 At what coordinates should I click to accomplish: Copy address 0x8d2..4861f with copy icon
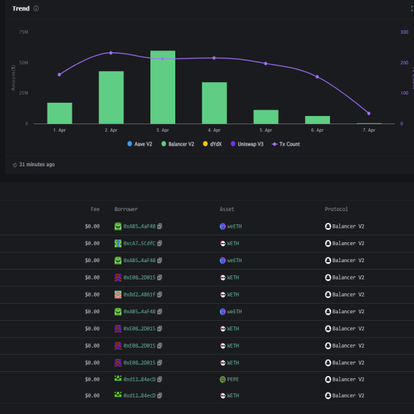159,295
